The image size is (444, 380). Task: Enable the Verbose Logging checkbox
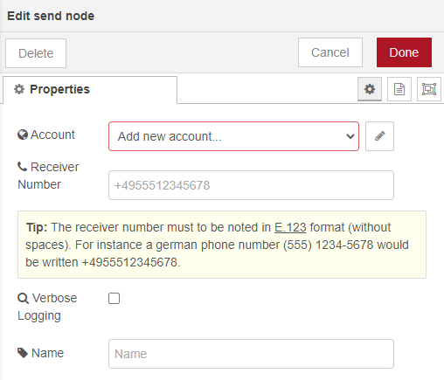114,299
